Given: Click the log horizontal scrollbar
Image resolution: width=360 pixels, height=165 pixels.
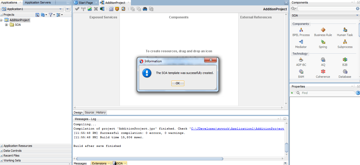Looking at the screenshot, I should point(150,159).
